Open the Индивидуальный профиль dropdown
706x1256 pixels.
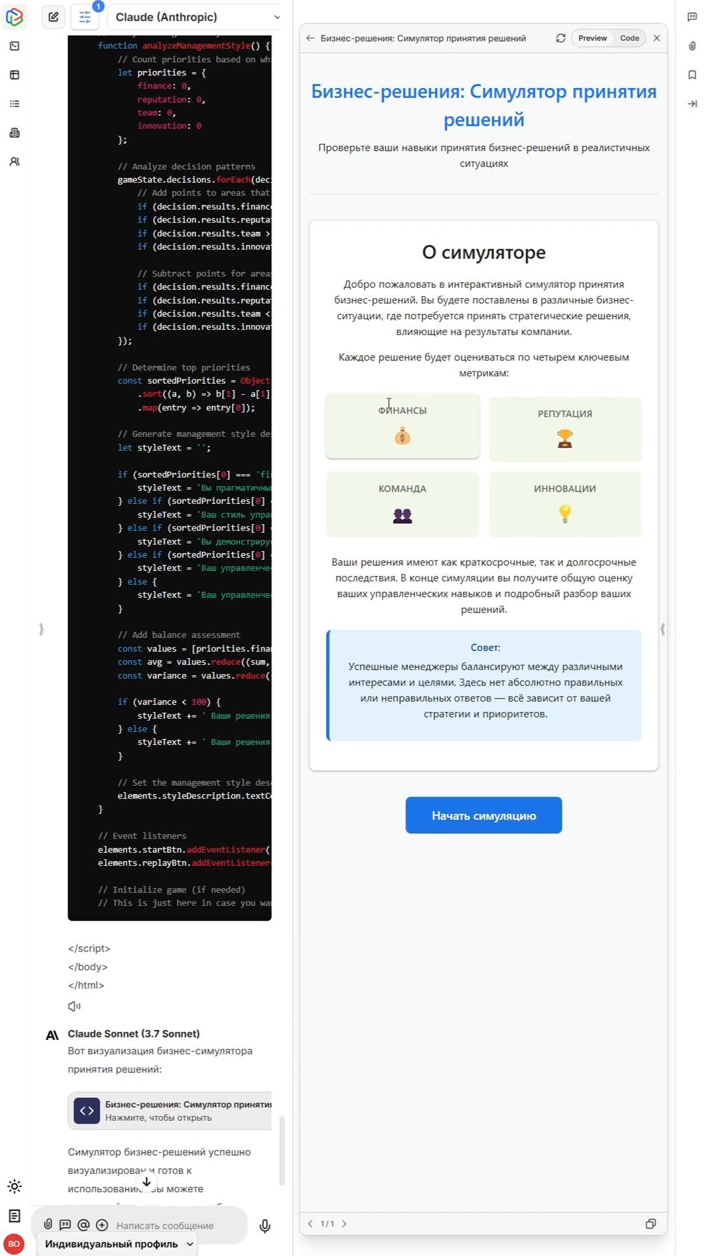click(120, 1244)
